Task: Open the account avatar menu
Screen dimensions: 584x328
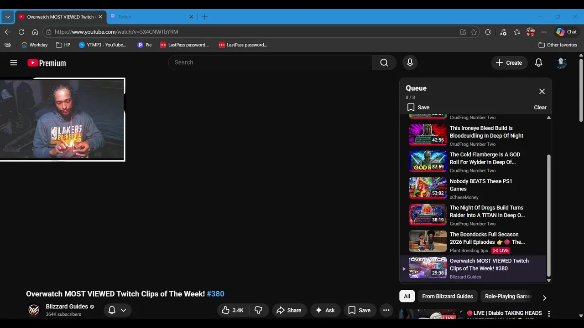Action: pyautogui.click(x=561, y=63)
